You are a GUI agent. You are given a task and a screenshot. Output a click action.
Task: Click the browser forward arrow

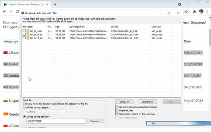click(11, 12)
